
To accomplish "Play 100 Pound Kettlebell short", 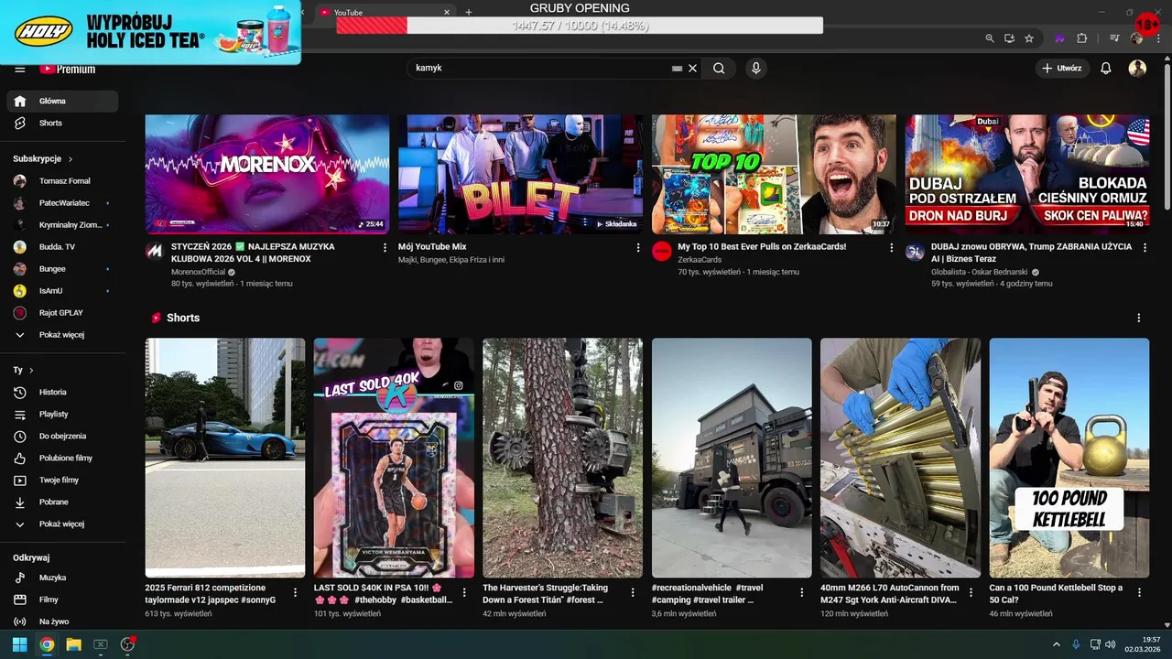I will click(1069, 458).
